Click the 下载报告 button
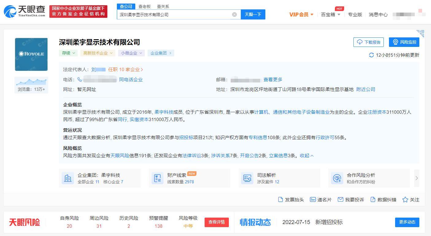431x236 pixels. (x=368, y=42)
